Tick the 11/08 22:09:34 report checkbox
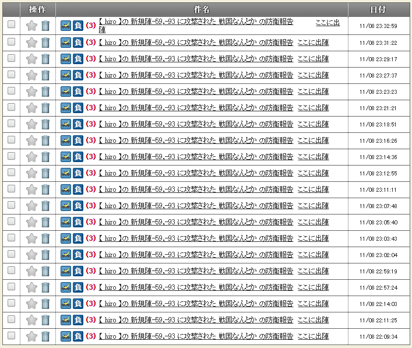Screen dimensions: 412x348 pos(11,335)
